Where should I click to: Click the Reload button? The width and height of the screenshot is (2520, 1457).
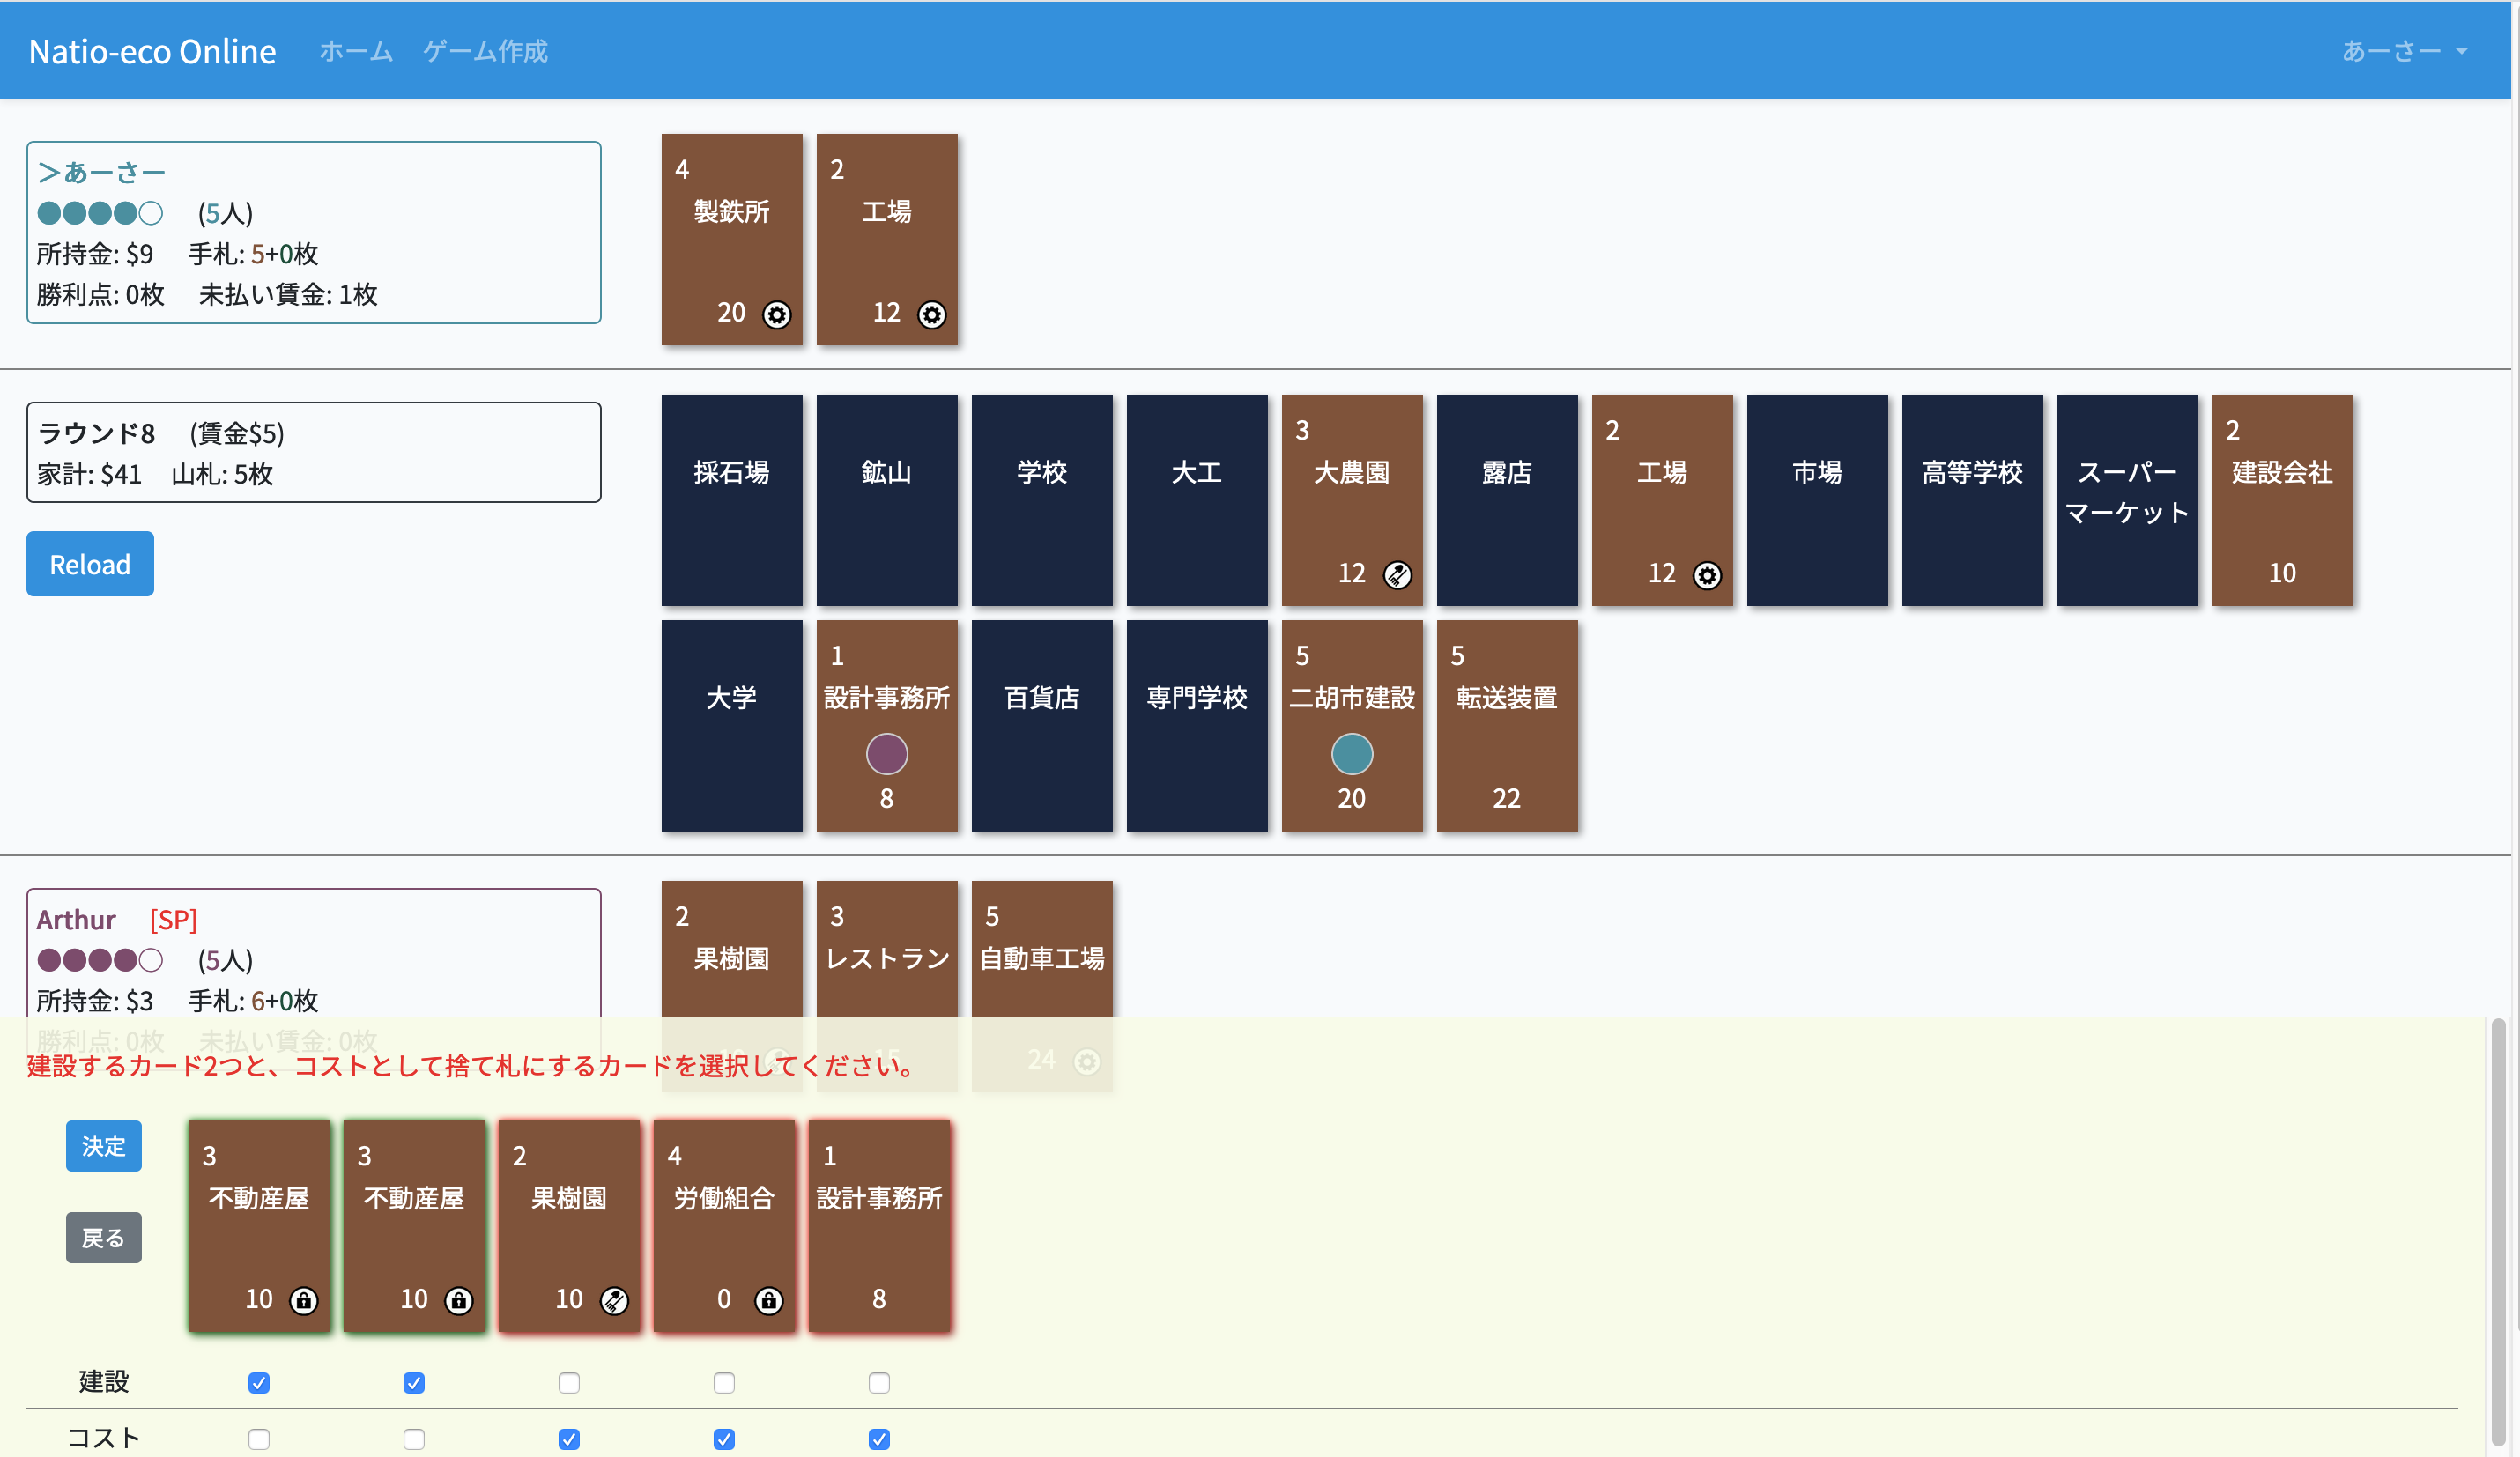point(90,563)
